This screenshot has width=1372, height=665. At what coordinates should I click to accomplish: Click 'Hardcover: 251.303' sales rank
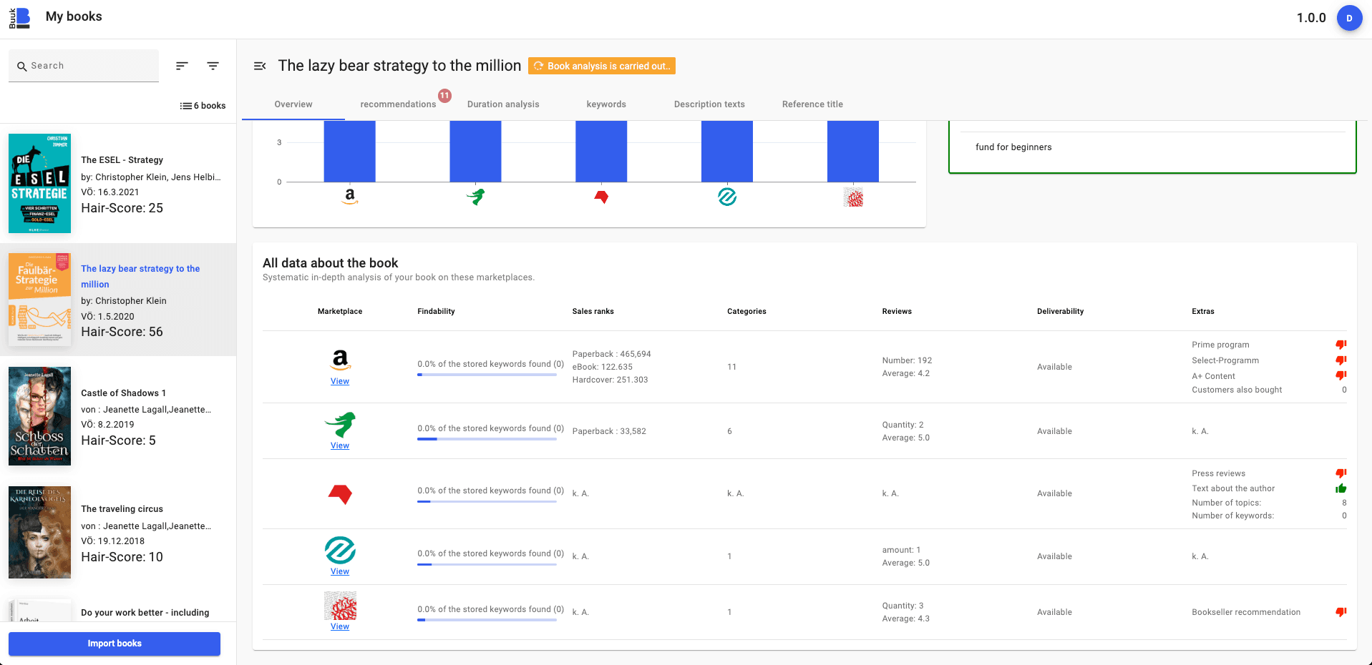click(x=610, y=380)
